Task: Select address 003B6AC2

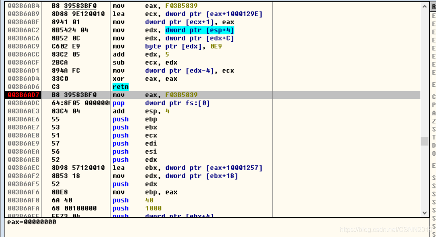Action: coord(24,30)
